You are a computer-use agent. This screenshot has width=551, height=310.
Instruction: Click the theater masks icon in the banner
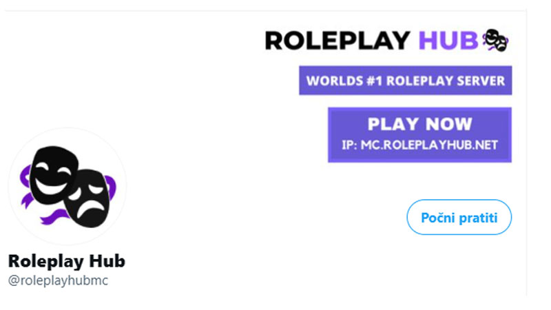point(495,40)
